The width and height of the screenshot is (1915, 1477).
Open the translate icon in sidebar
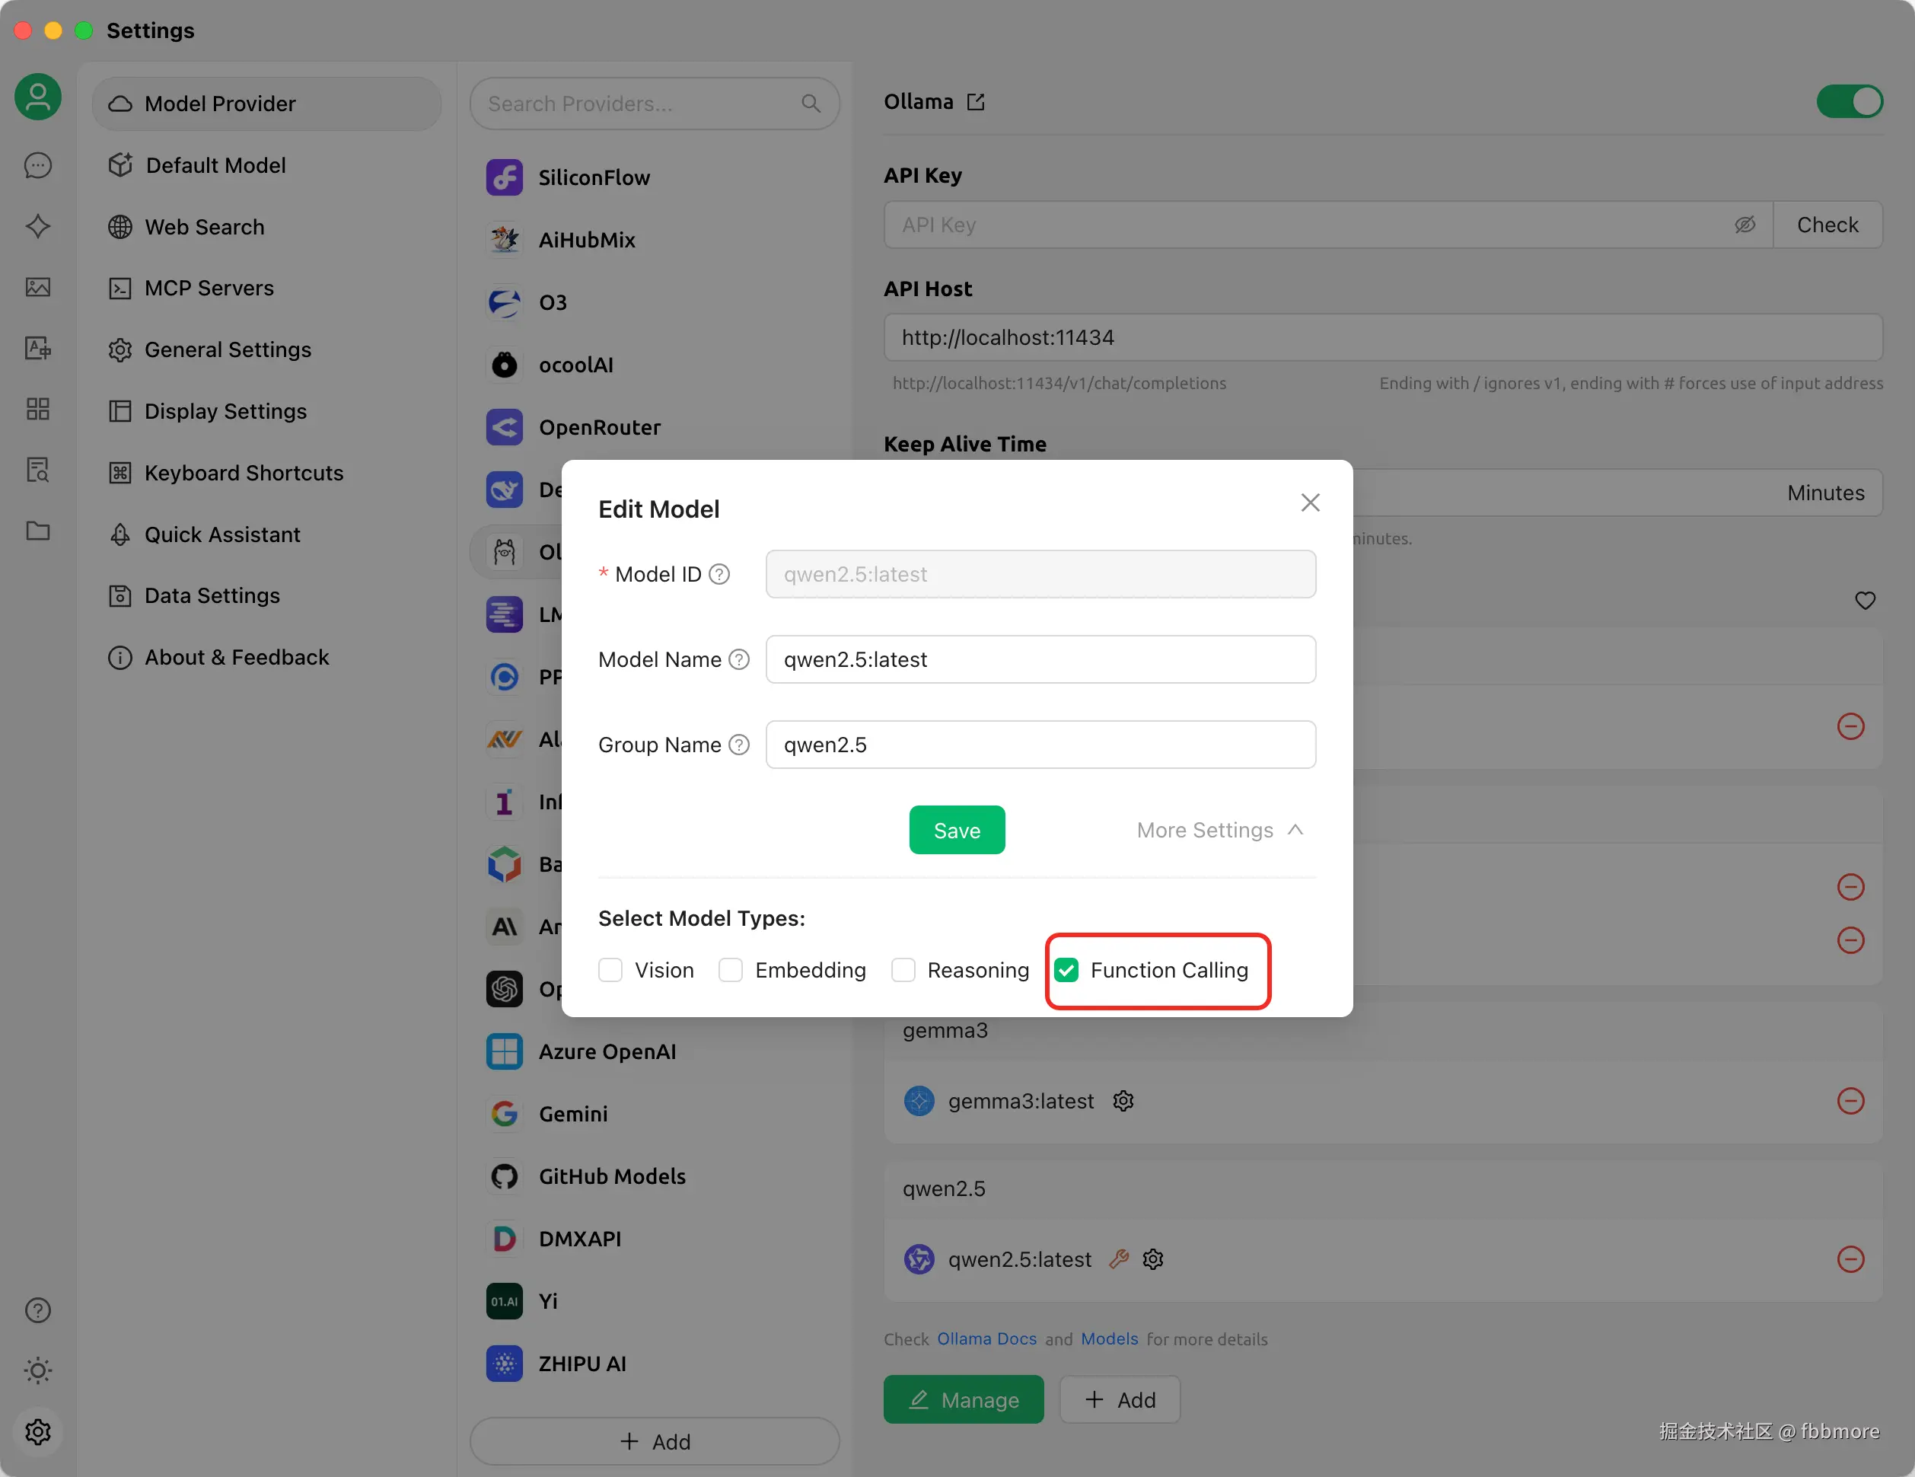pos(38,348)
